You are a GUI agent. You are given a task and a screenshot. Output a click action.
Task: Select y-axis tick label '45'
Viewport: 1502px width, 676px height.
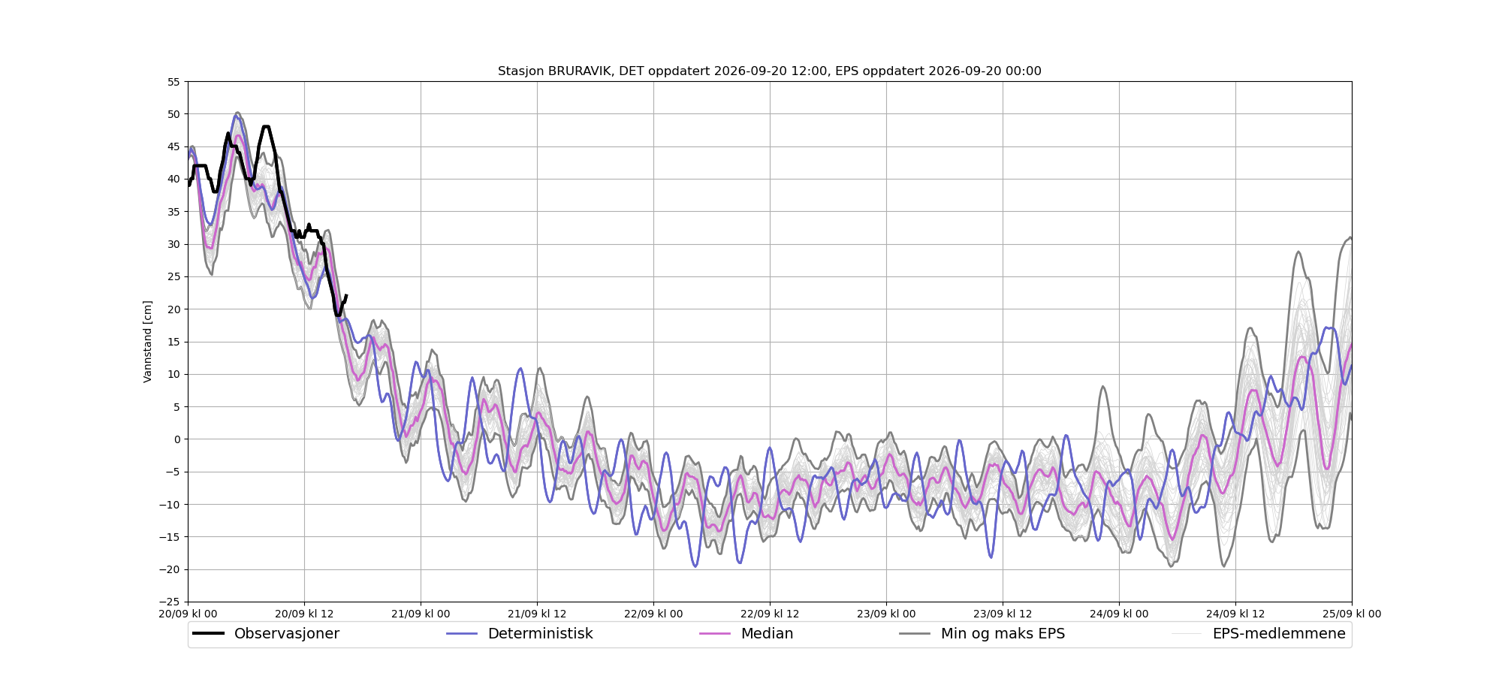(173, 146)
